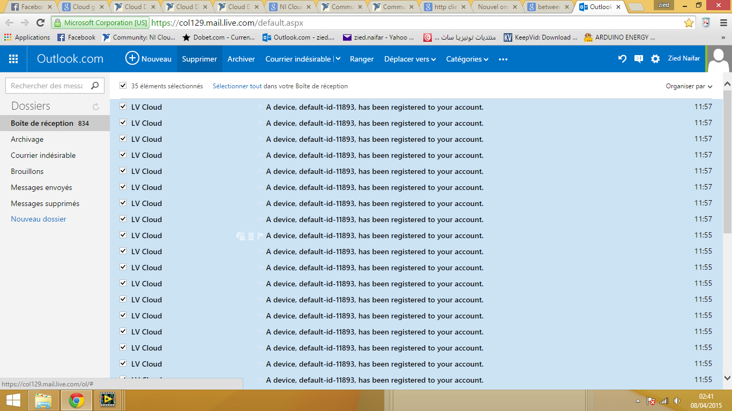Open the Outlook app launcher grid
Viewport: 732px width, 411px height.
(x=13, y=59)
